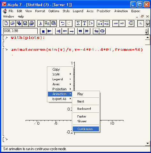Click the play animation arrow button
Image resolution: width=151 pixels, height=153 pixels.
49,31
